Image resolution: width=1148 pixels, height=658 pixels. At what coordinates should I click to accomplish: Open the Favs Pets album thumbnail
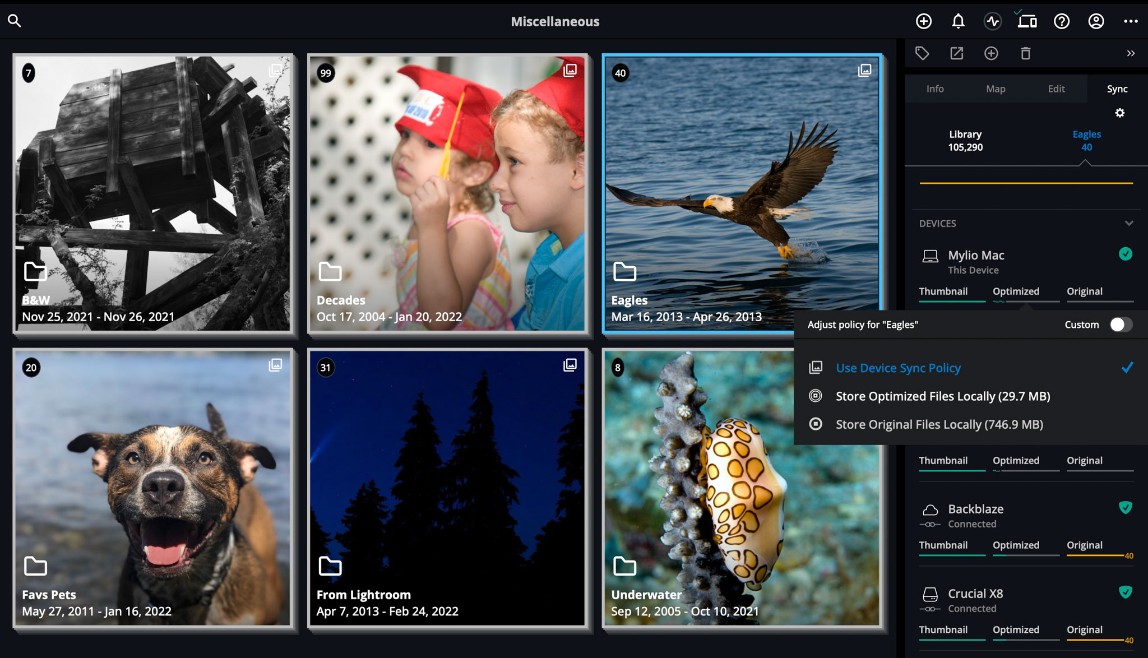(153, 488)
